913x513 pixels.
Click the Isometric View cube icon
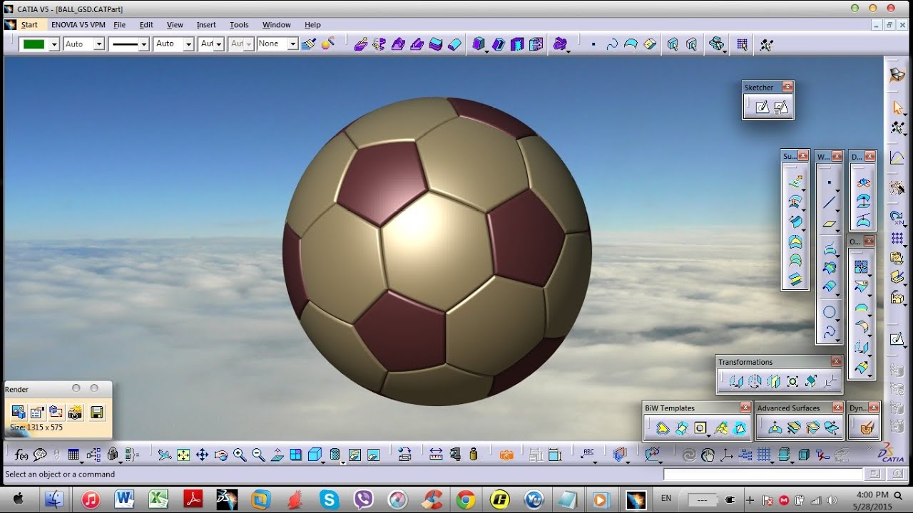coord(315,455)
